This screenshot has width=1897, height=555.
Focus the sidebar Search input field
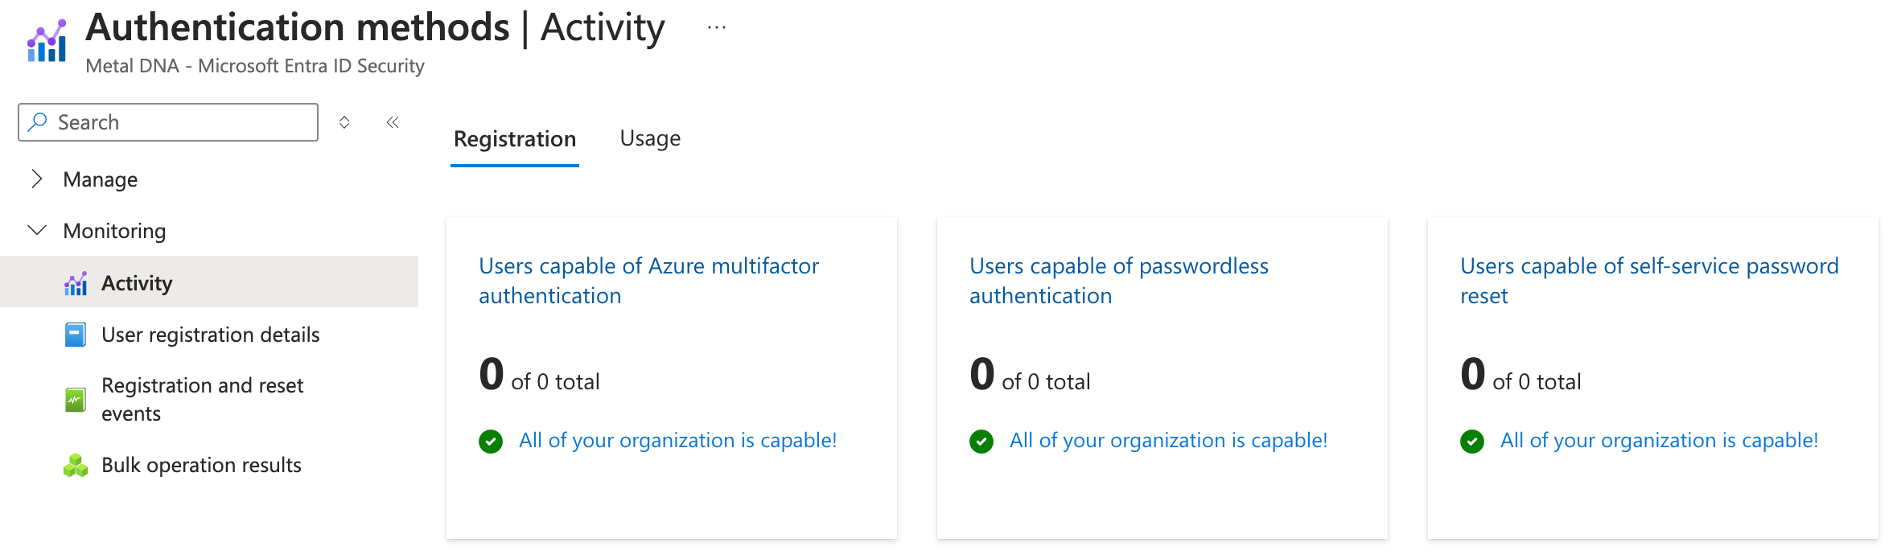(168, 122)
